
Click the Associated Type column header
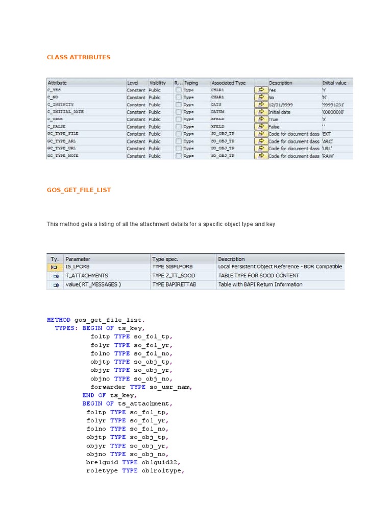point(229,83)
